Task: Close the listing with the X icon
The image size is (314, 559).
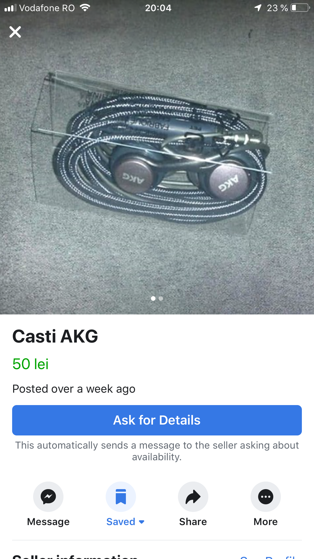Action: coord(15,32)
